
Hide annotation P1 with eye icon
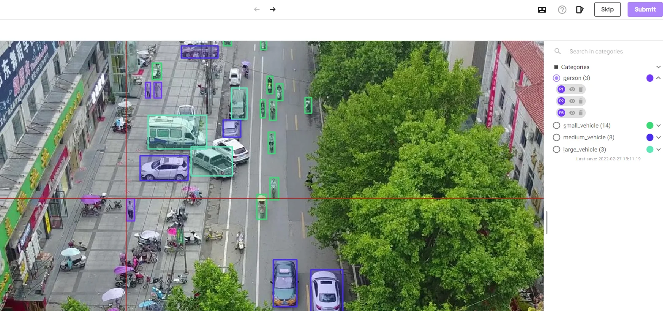tap(572, 89)
